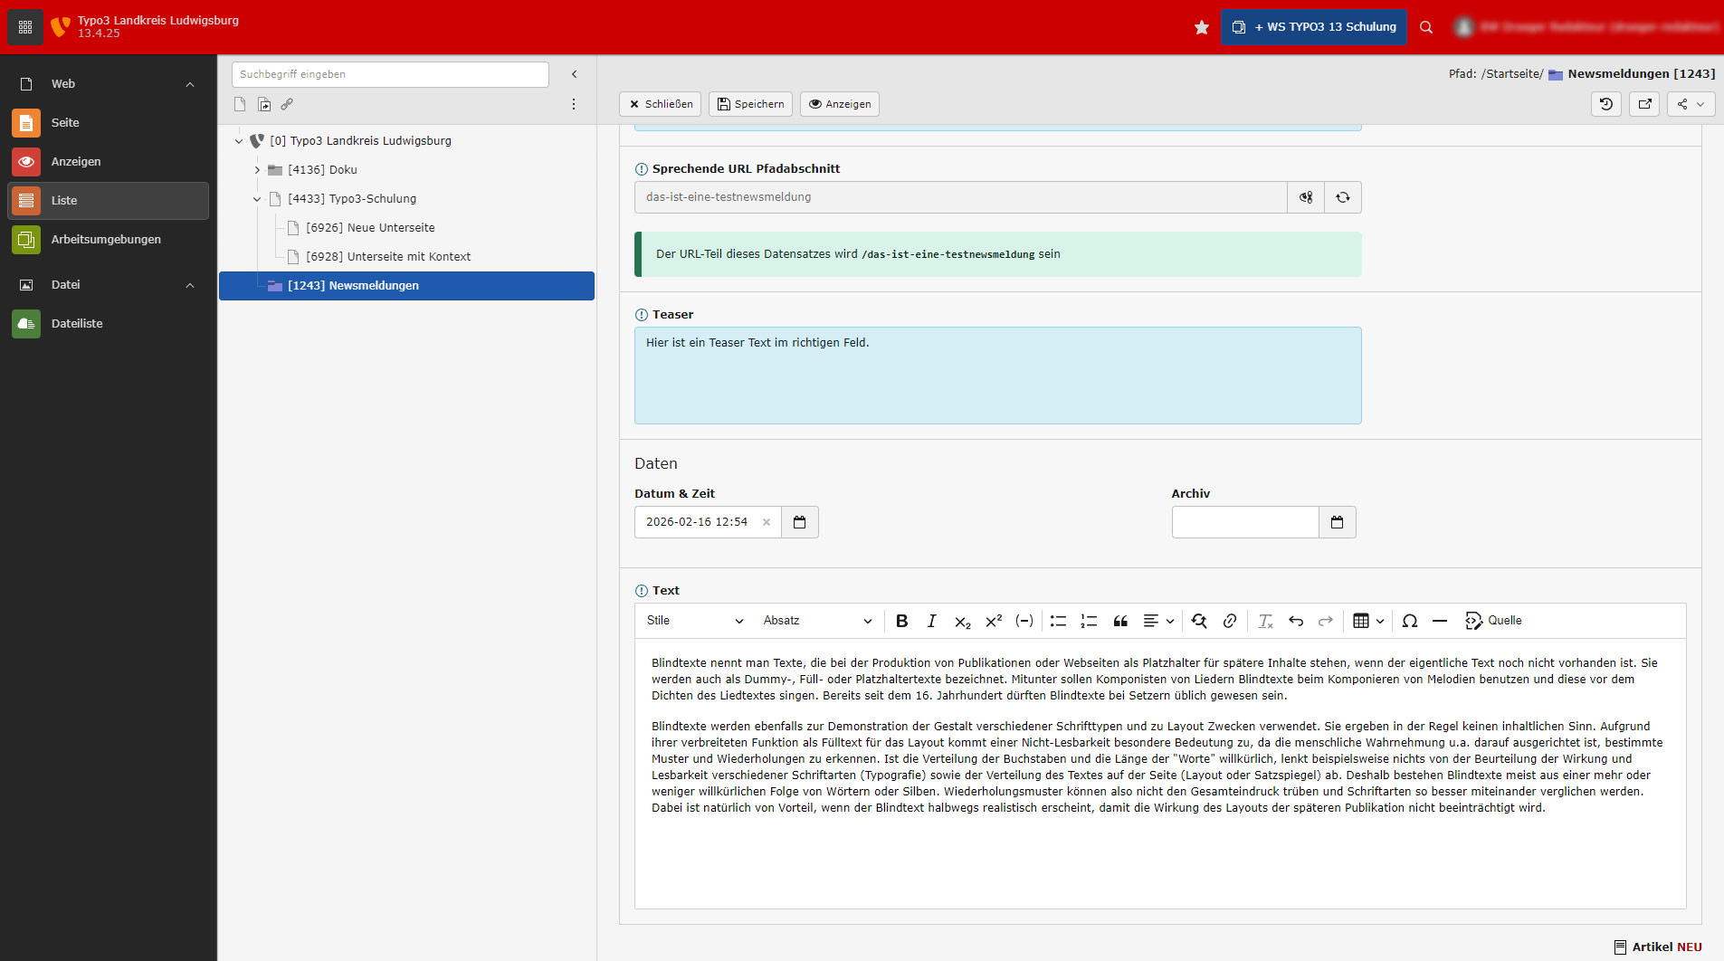Expand the [4136] Doku tree node
The image size is (1724, 961).
[x=257, y=170]
